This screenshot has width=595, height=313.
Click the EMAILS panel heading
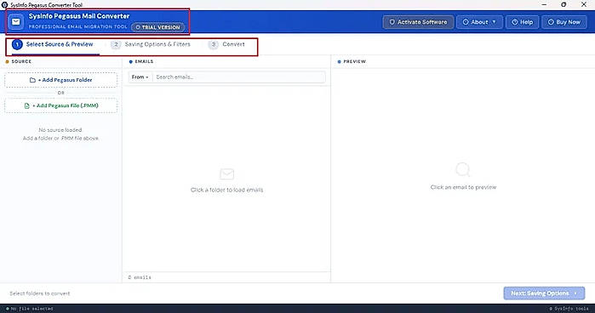pyautogui.click(x=144, y=61)
